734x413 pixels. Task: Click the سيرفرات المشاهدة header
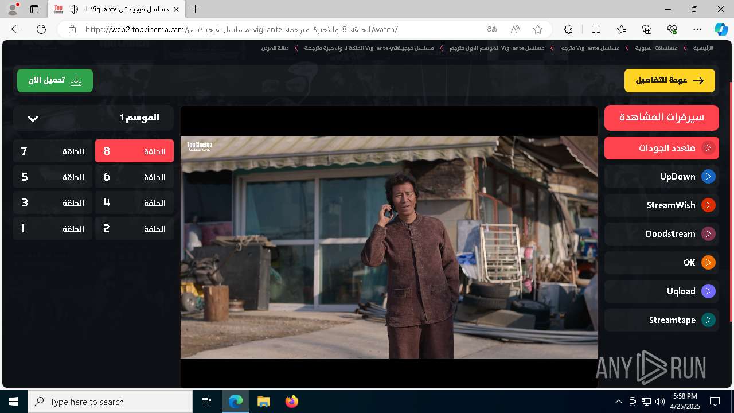point(662,118)
